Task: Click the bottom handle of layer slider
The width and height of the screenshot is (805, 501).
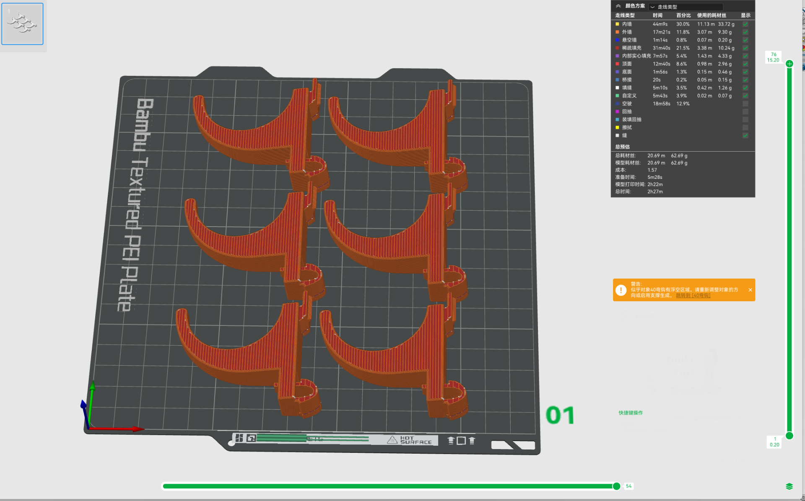Action: click(789, 436)
